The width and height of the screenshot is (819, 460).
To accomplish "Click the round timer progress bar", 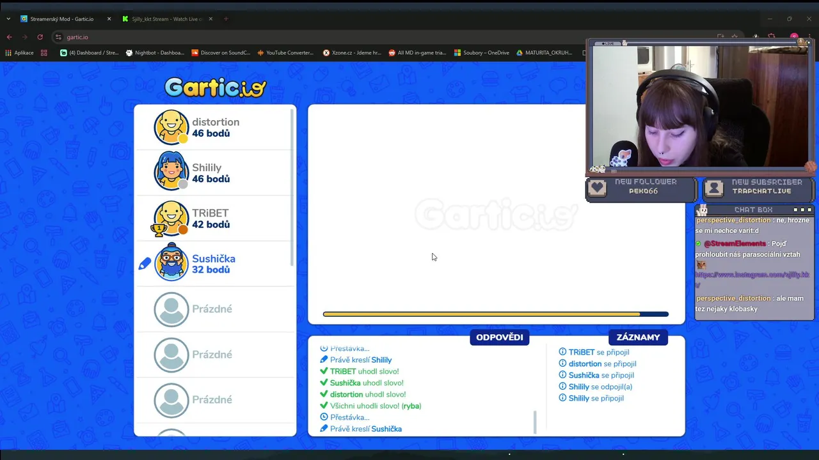I will click(496, 314).
